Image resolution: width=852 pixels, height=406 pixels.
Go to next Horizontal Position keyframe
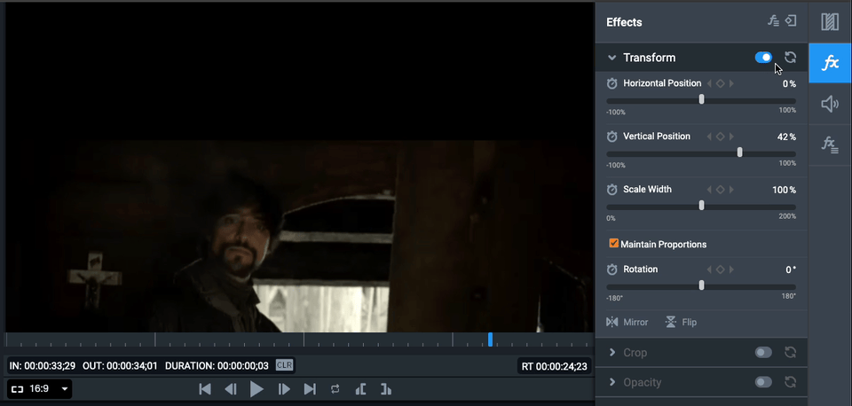coord(731,83)
